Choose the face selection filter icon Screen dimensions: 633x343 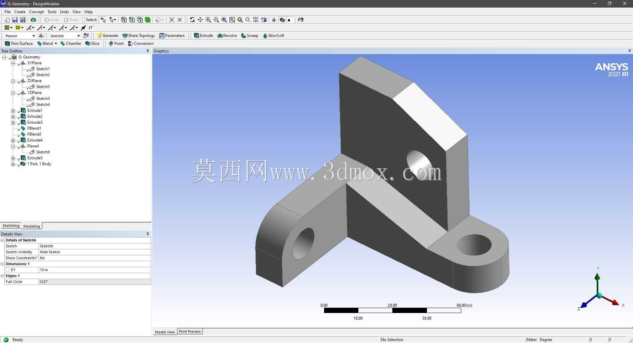pos(140,20)
